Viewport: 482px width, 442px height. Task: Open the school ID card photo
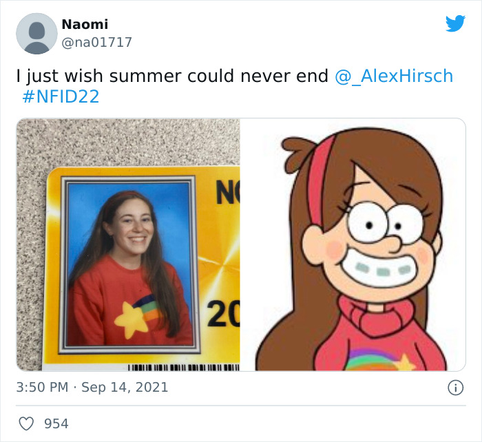128,244
